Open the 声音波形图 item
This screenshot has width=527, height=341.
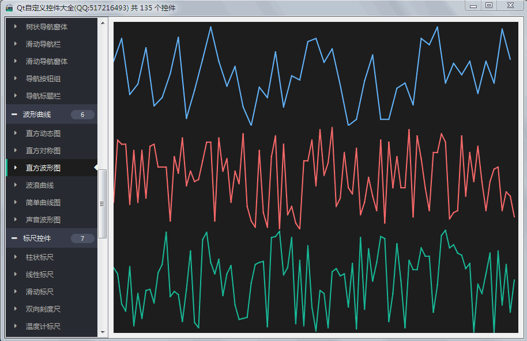pos(43,220)
